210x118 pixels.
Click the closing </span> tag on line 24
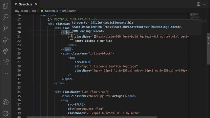(67, 49)
